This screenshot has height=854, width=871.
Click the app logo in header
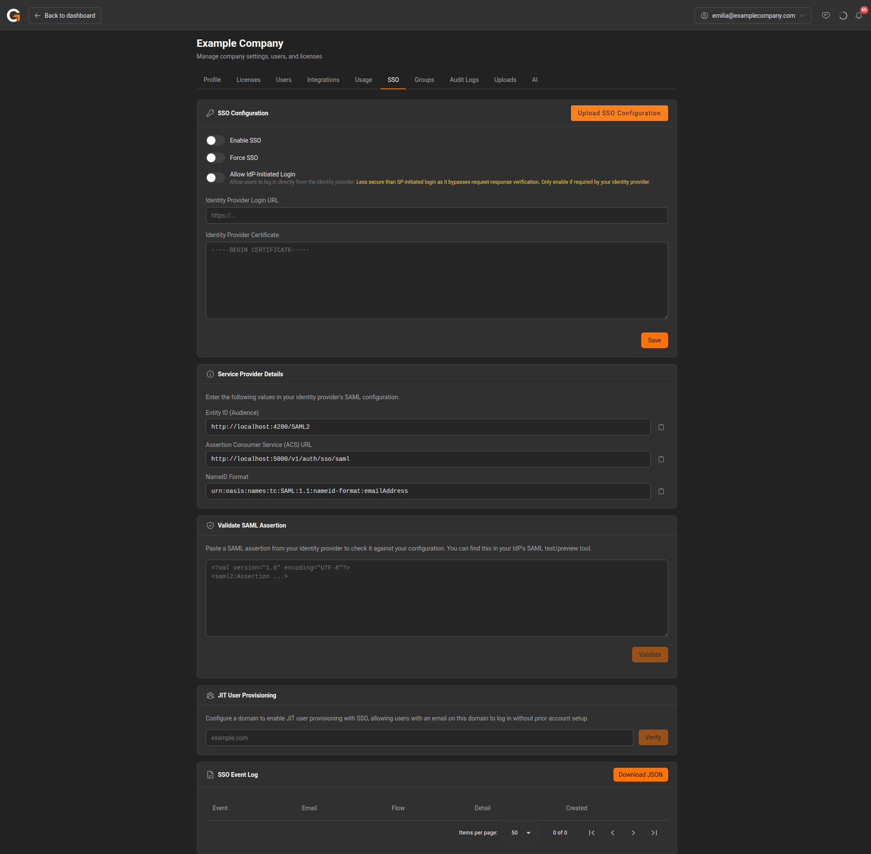[x=13, y=16]
